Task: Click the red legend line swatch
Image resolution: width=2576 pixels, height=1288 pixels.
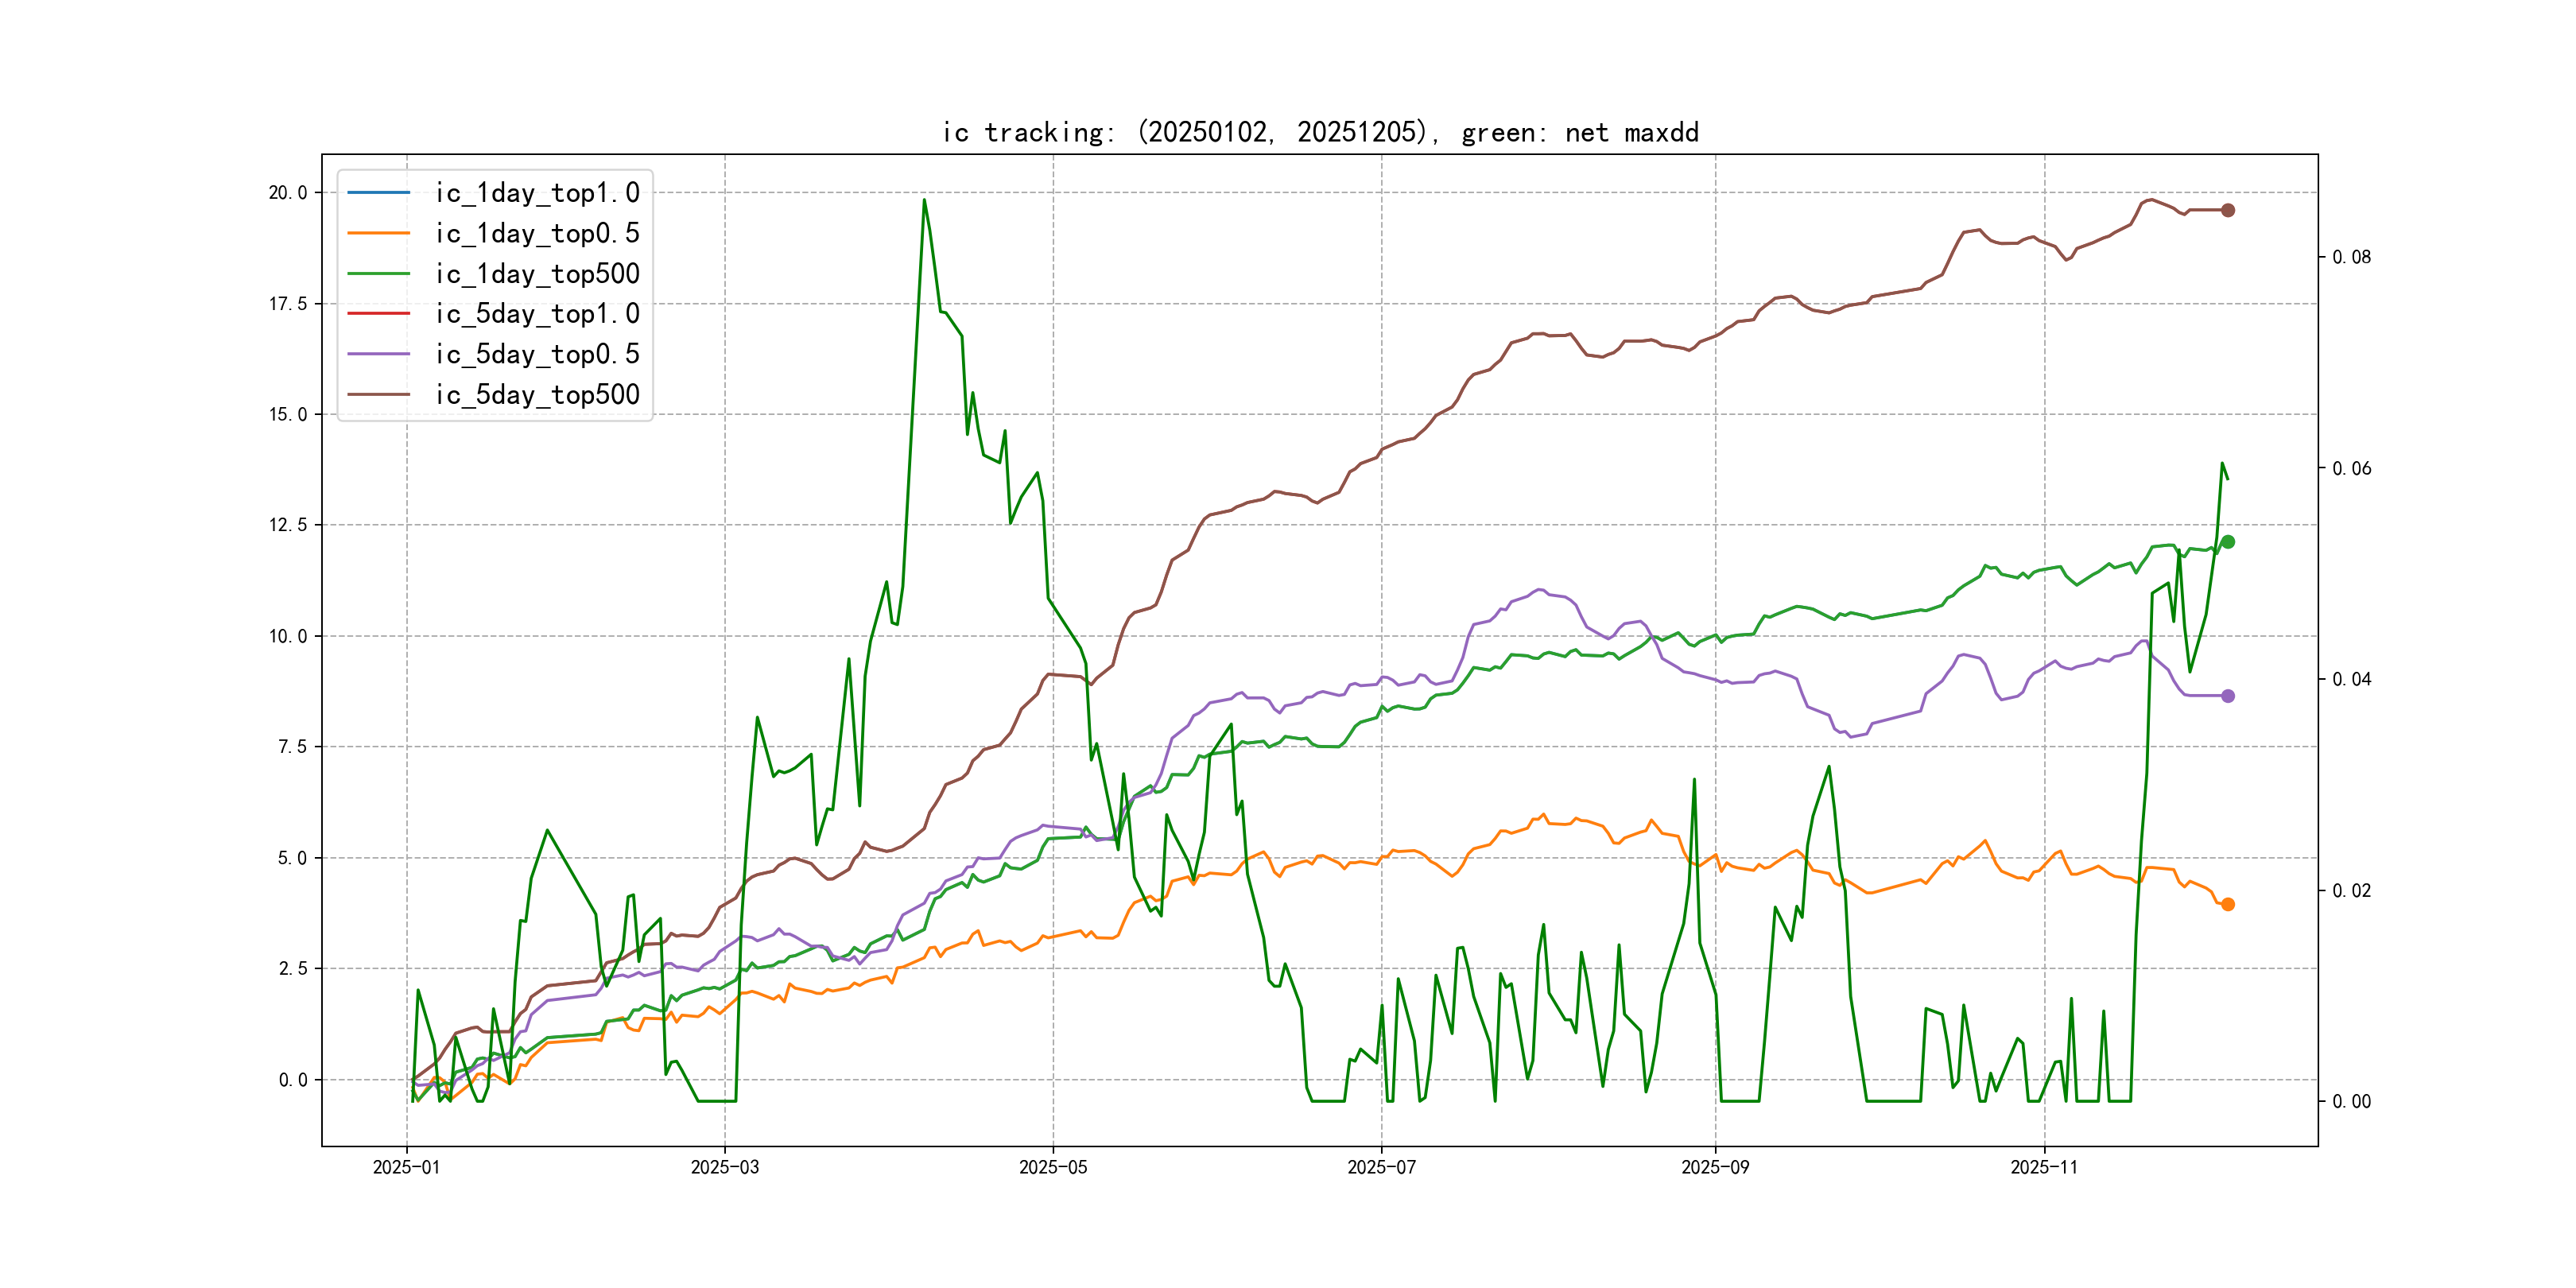Action: (378, 314)
